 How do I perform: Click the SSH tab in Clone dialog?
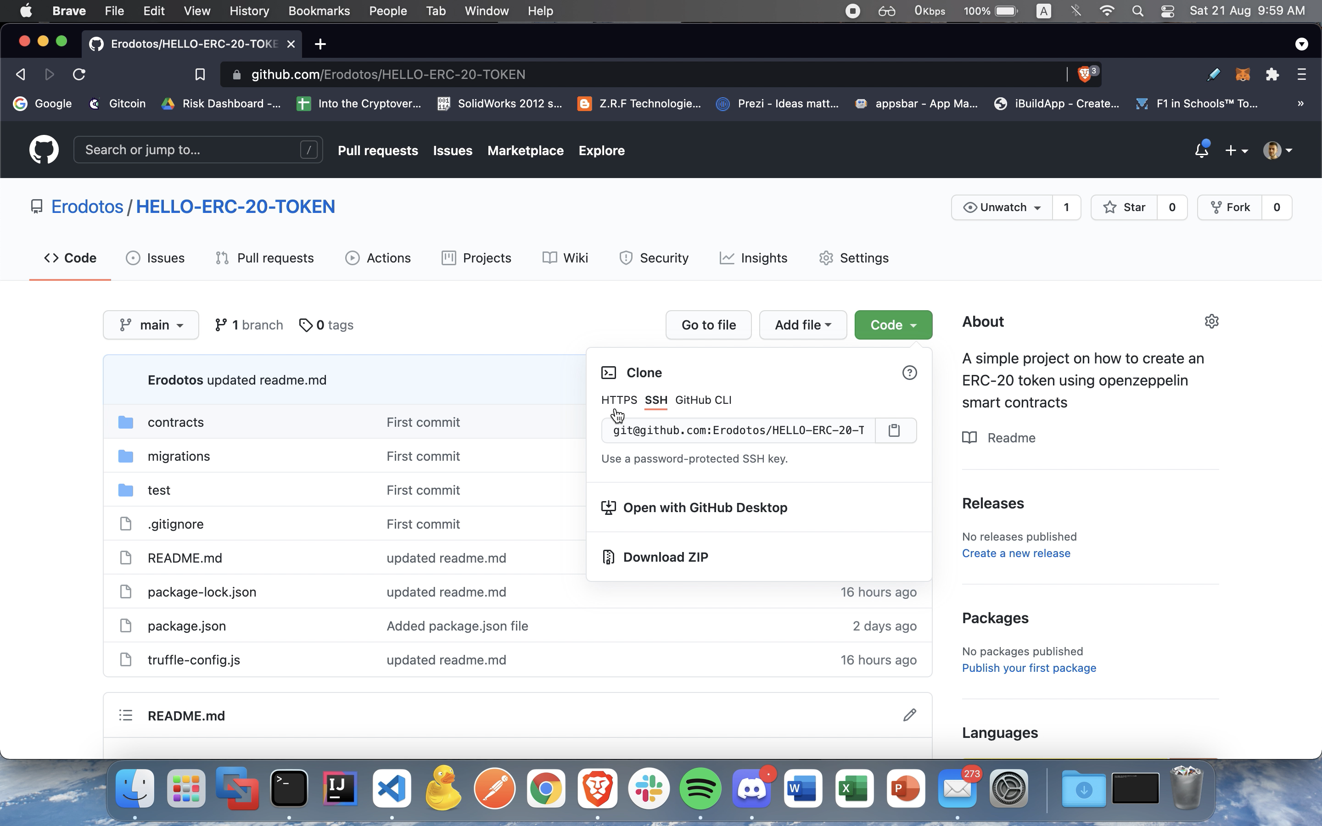point(656,400)
